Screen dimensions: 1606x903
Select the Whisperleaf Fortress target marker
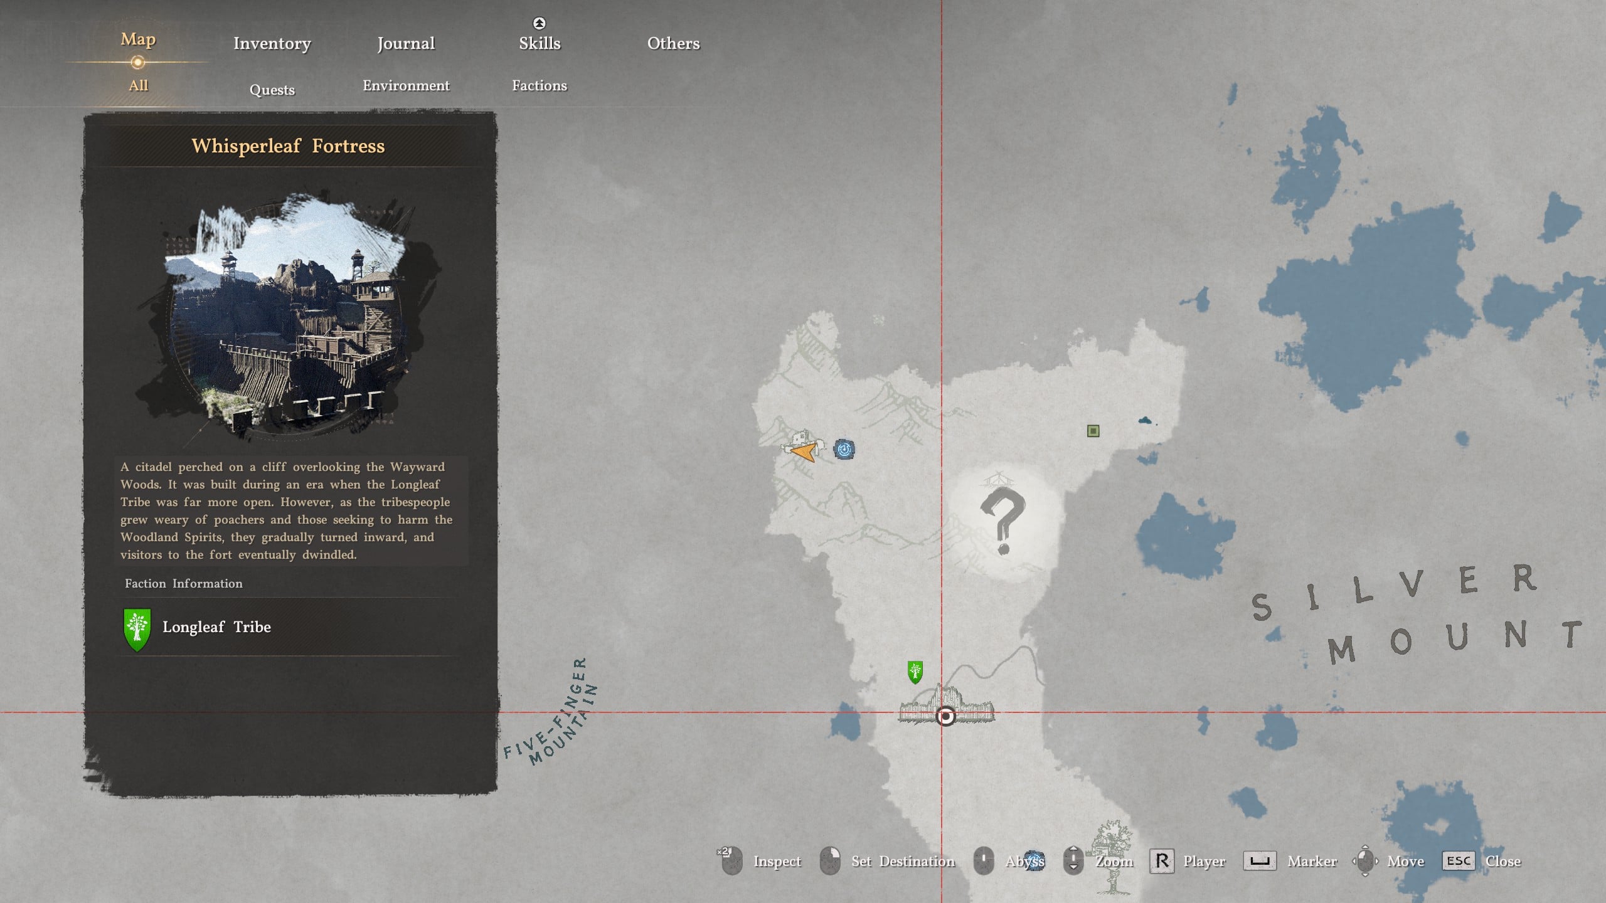coord(945,716)
